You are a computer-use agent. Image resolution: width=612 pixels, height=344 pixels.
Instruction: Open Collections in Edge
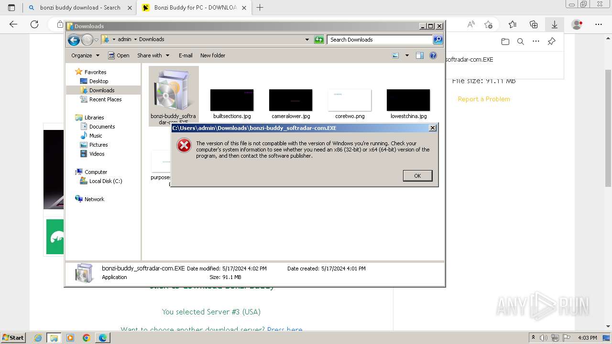point(534,24)
